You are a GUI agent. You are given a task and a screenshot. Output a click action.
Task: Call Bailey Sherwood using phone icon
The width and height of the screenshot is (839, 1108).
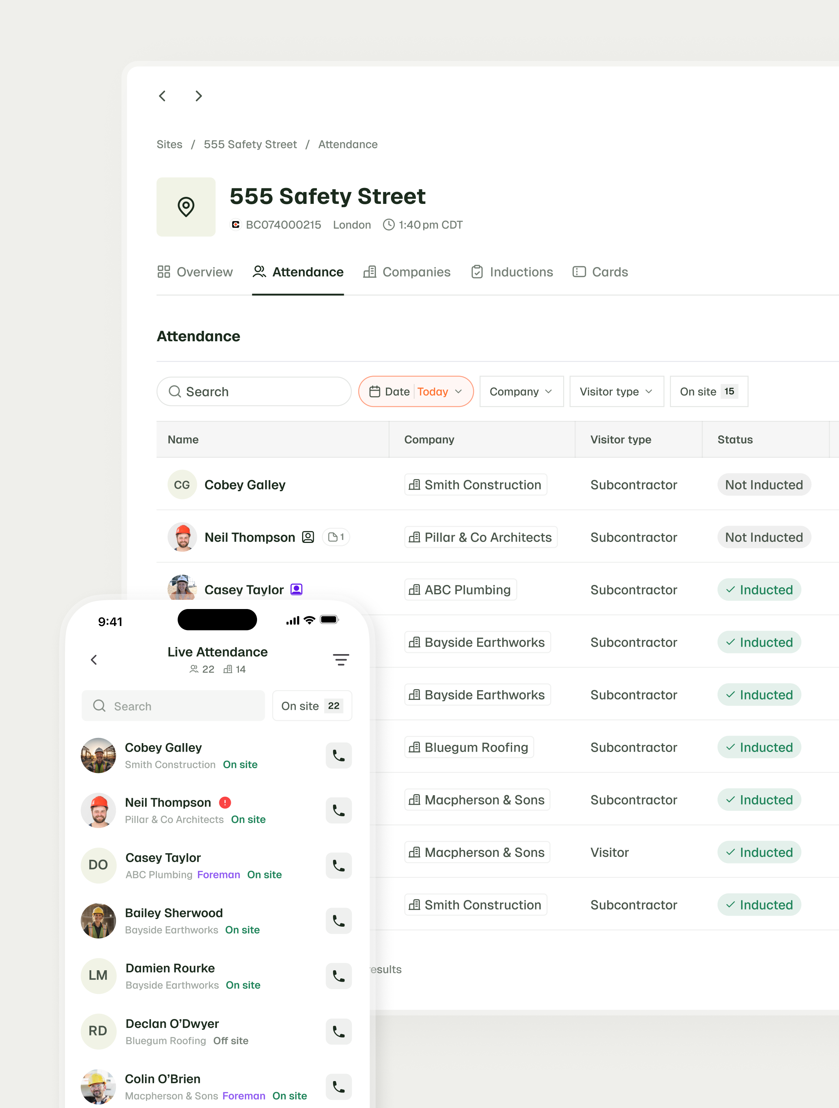[339, 921]
